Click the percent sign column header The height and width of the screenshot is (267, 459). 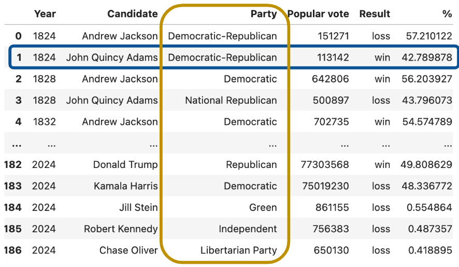447,14
